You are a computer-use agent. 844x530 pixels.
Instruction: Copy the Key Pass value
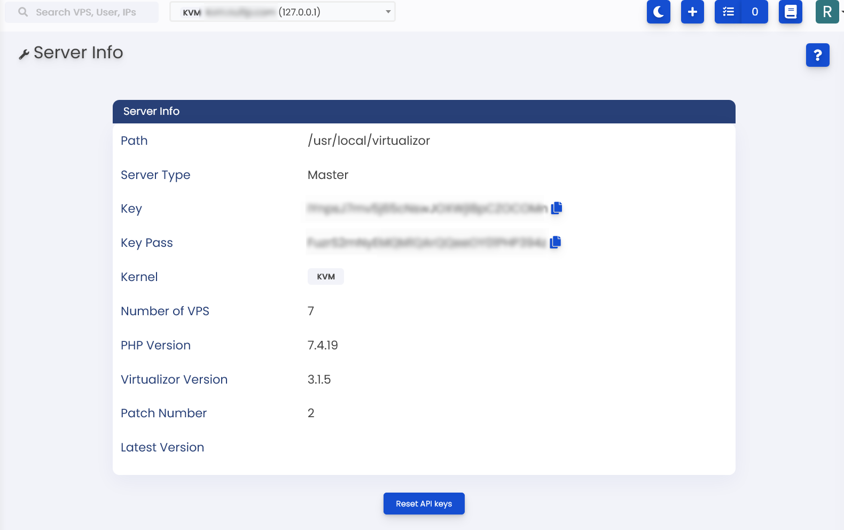pyautogui.click(x=556, y=242)
